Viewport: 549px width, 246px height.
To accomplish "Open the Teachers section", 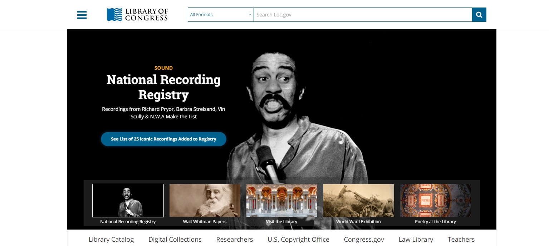I will click(x=461, y=240).
